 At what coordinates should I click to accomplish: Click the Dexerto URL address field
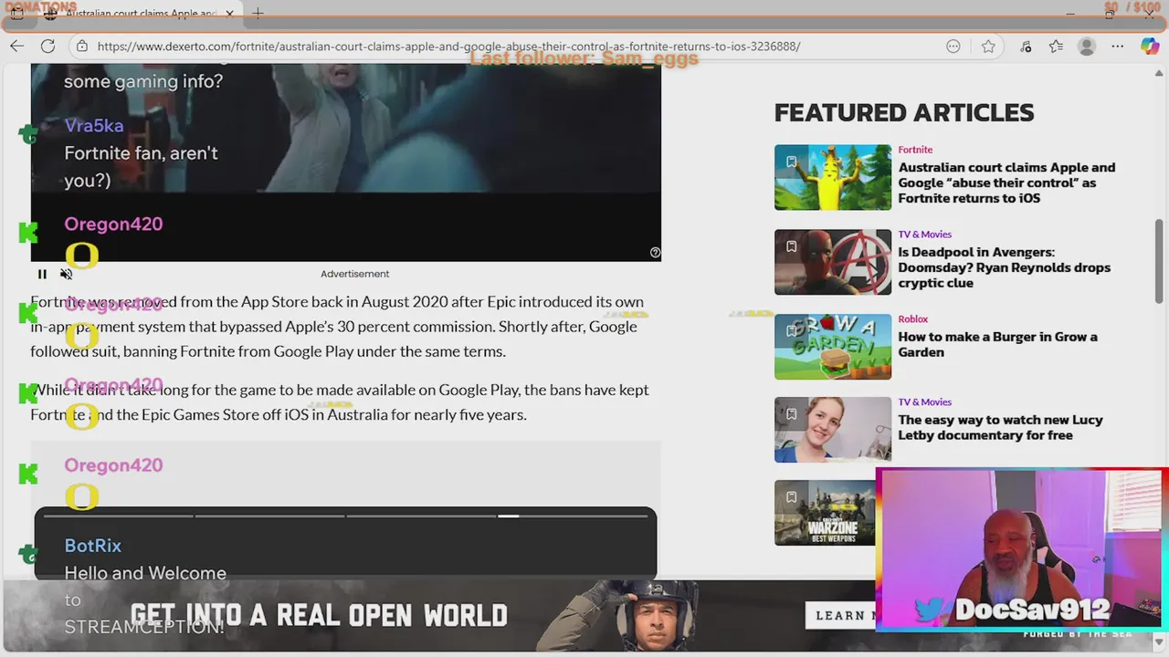pos(448,46)
